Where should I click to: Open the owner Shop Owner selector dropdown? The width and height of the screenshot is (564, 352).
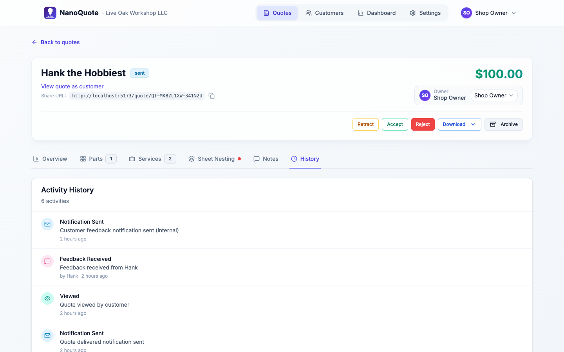pyautogui.click(x=494, y=95)
